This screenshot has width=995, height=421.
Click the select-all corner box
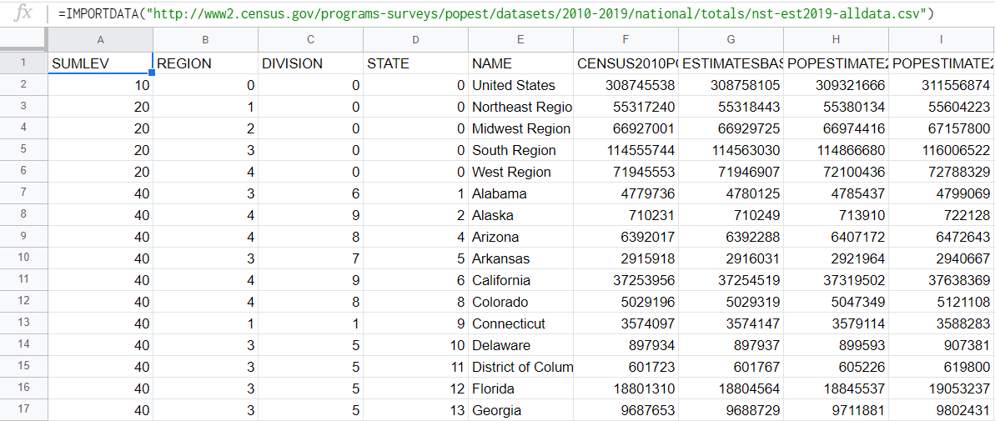23,39
